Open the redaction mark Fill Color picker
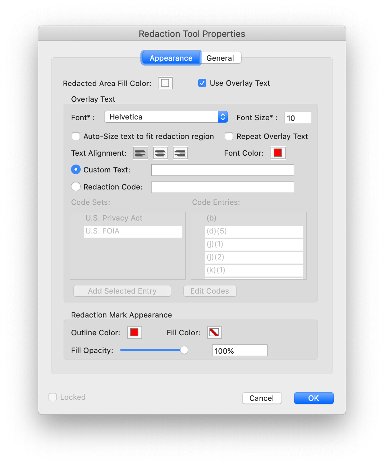The width and height of the screenshot is (384, 465). coord(214,332)
